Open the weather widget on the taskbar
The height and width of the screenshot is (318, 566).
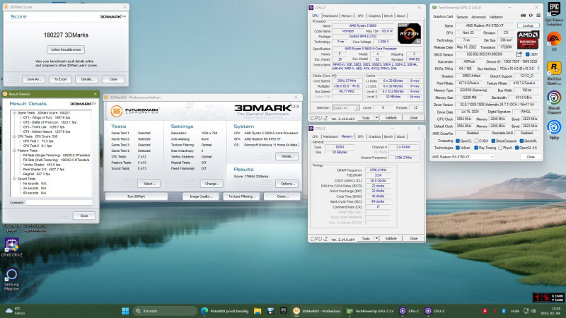[15, 311]
